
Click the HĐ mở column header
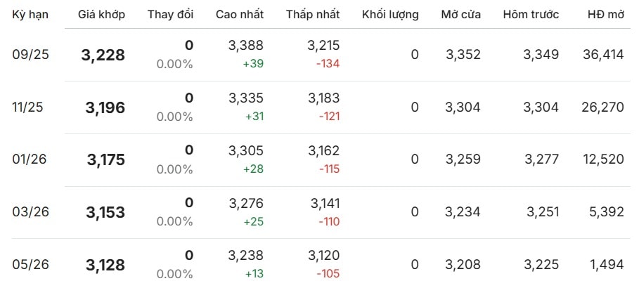(606, 15)
